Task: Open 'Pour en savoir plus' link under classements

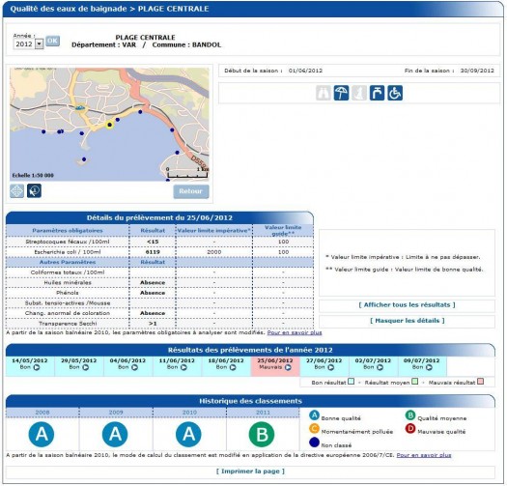Action: click(x=424, y=455)
